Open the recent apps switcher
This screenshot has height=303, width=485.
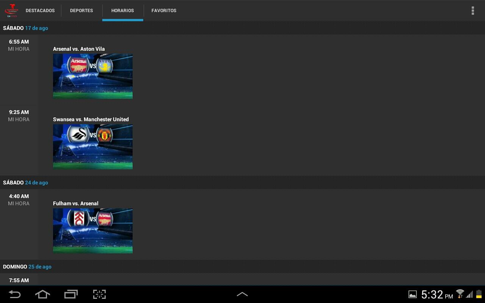71,294
